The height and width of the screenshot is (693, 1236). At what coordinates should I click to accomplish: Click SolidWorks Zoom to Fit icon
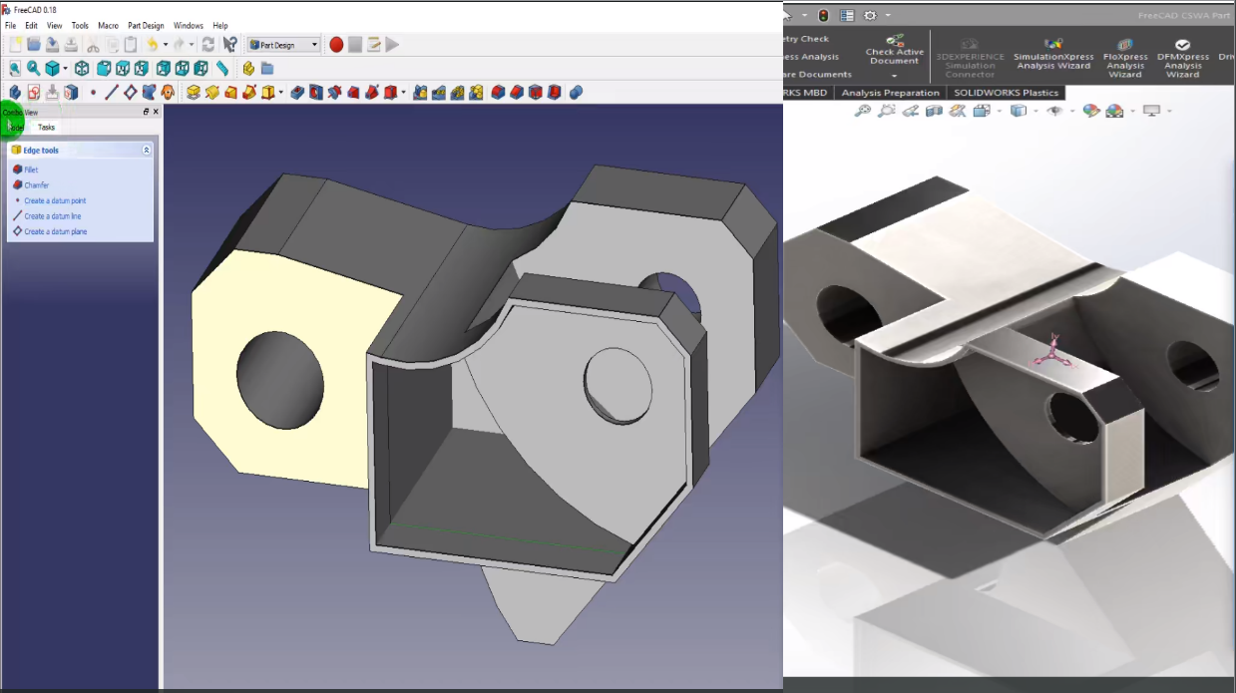click(x=863, y=110)
